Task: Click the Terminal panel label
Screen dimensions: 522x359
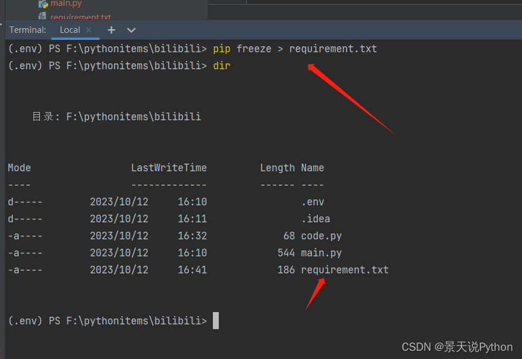Action: 28,30
